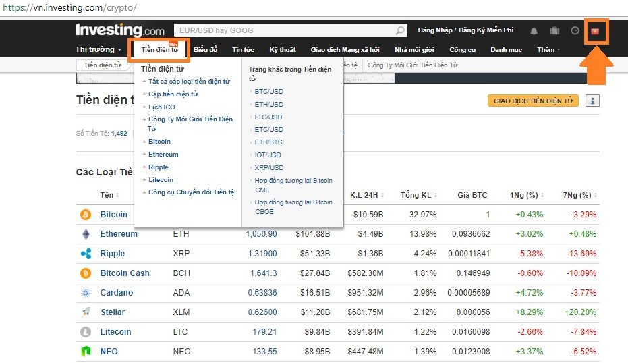Click the Litecoin coin icon

(x=85, y=332)
